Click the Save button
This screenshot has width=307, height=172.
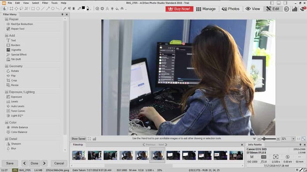(10, 163)
